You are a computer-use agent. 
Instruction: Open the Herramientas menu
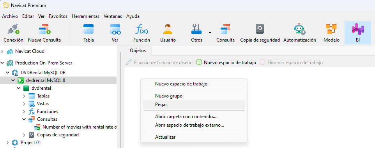(86, 16)
